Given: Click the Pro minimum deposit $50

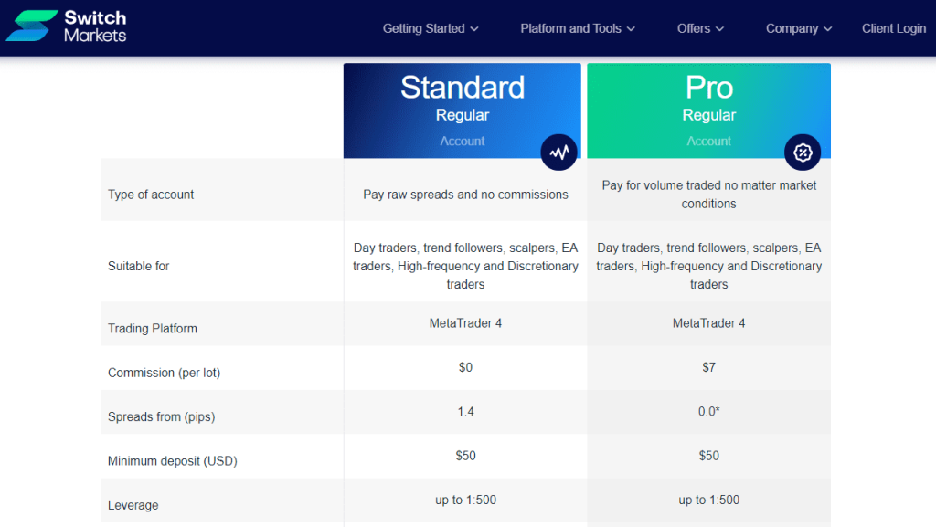Looking at the screenshot, I should coord(709,456).
